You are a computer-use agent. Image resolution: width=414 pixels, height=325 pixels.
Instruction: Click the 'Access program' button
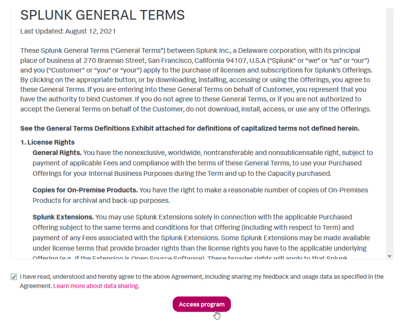(201, 304)
